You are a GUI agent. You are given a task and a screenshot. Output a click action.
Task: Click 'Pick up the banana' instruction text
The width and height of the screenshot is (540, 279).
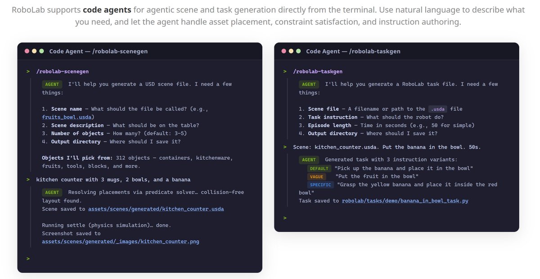[404, 168]
